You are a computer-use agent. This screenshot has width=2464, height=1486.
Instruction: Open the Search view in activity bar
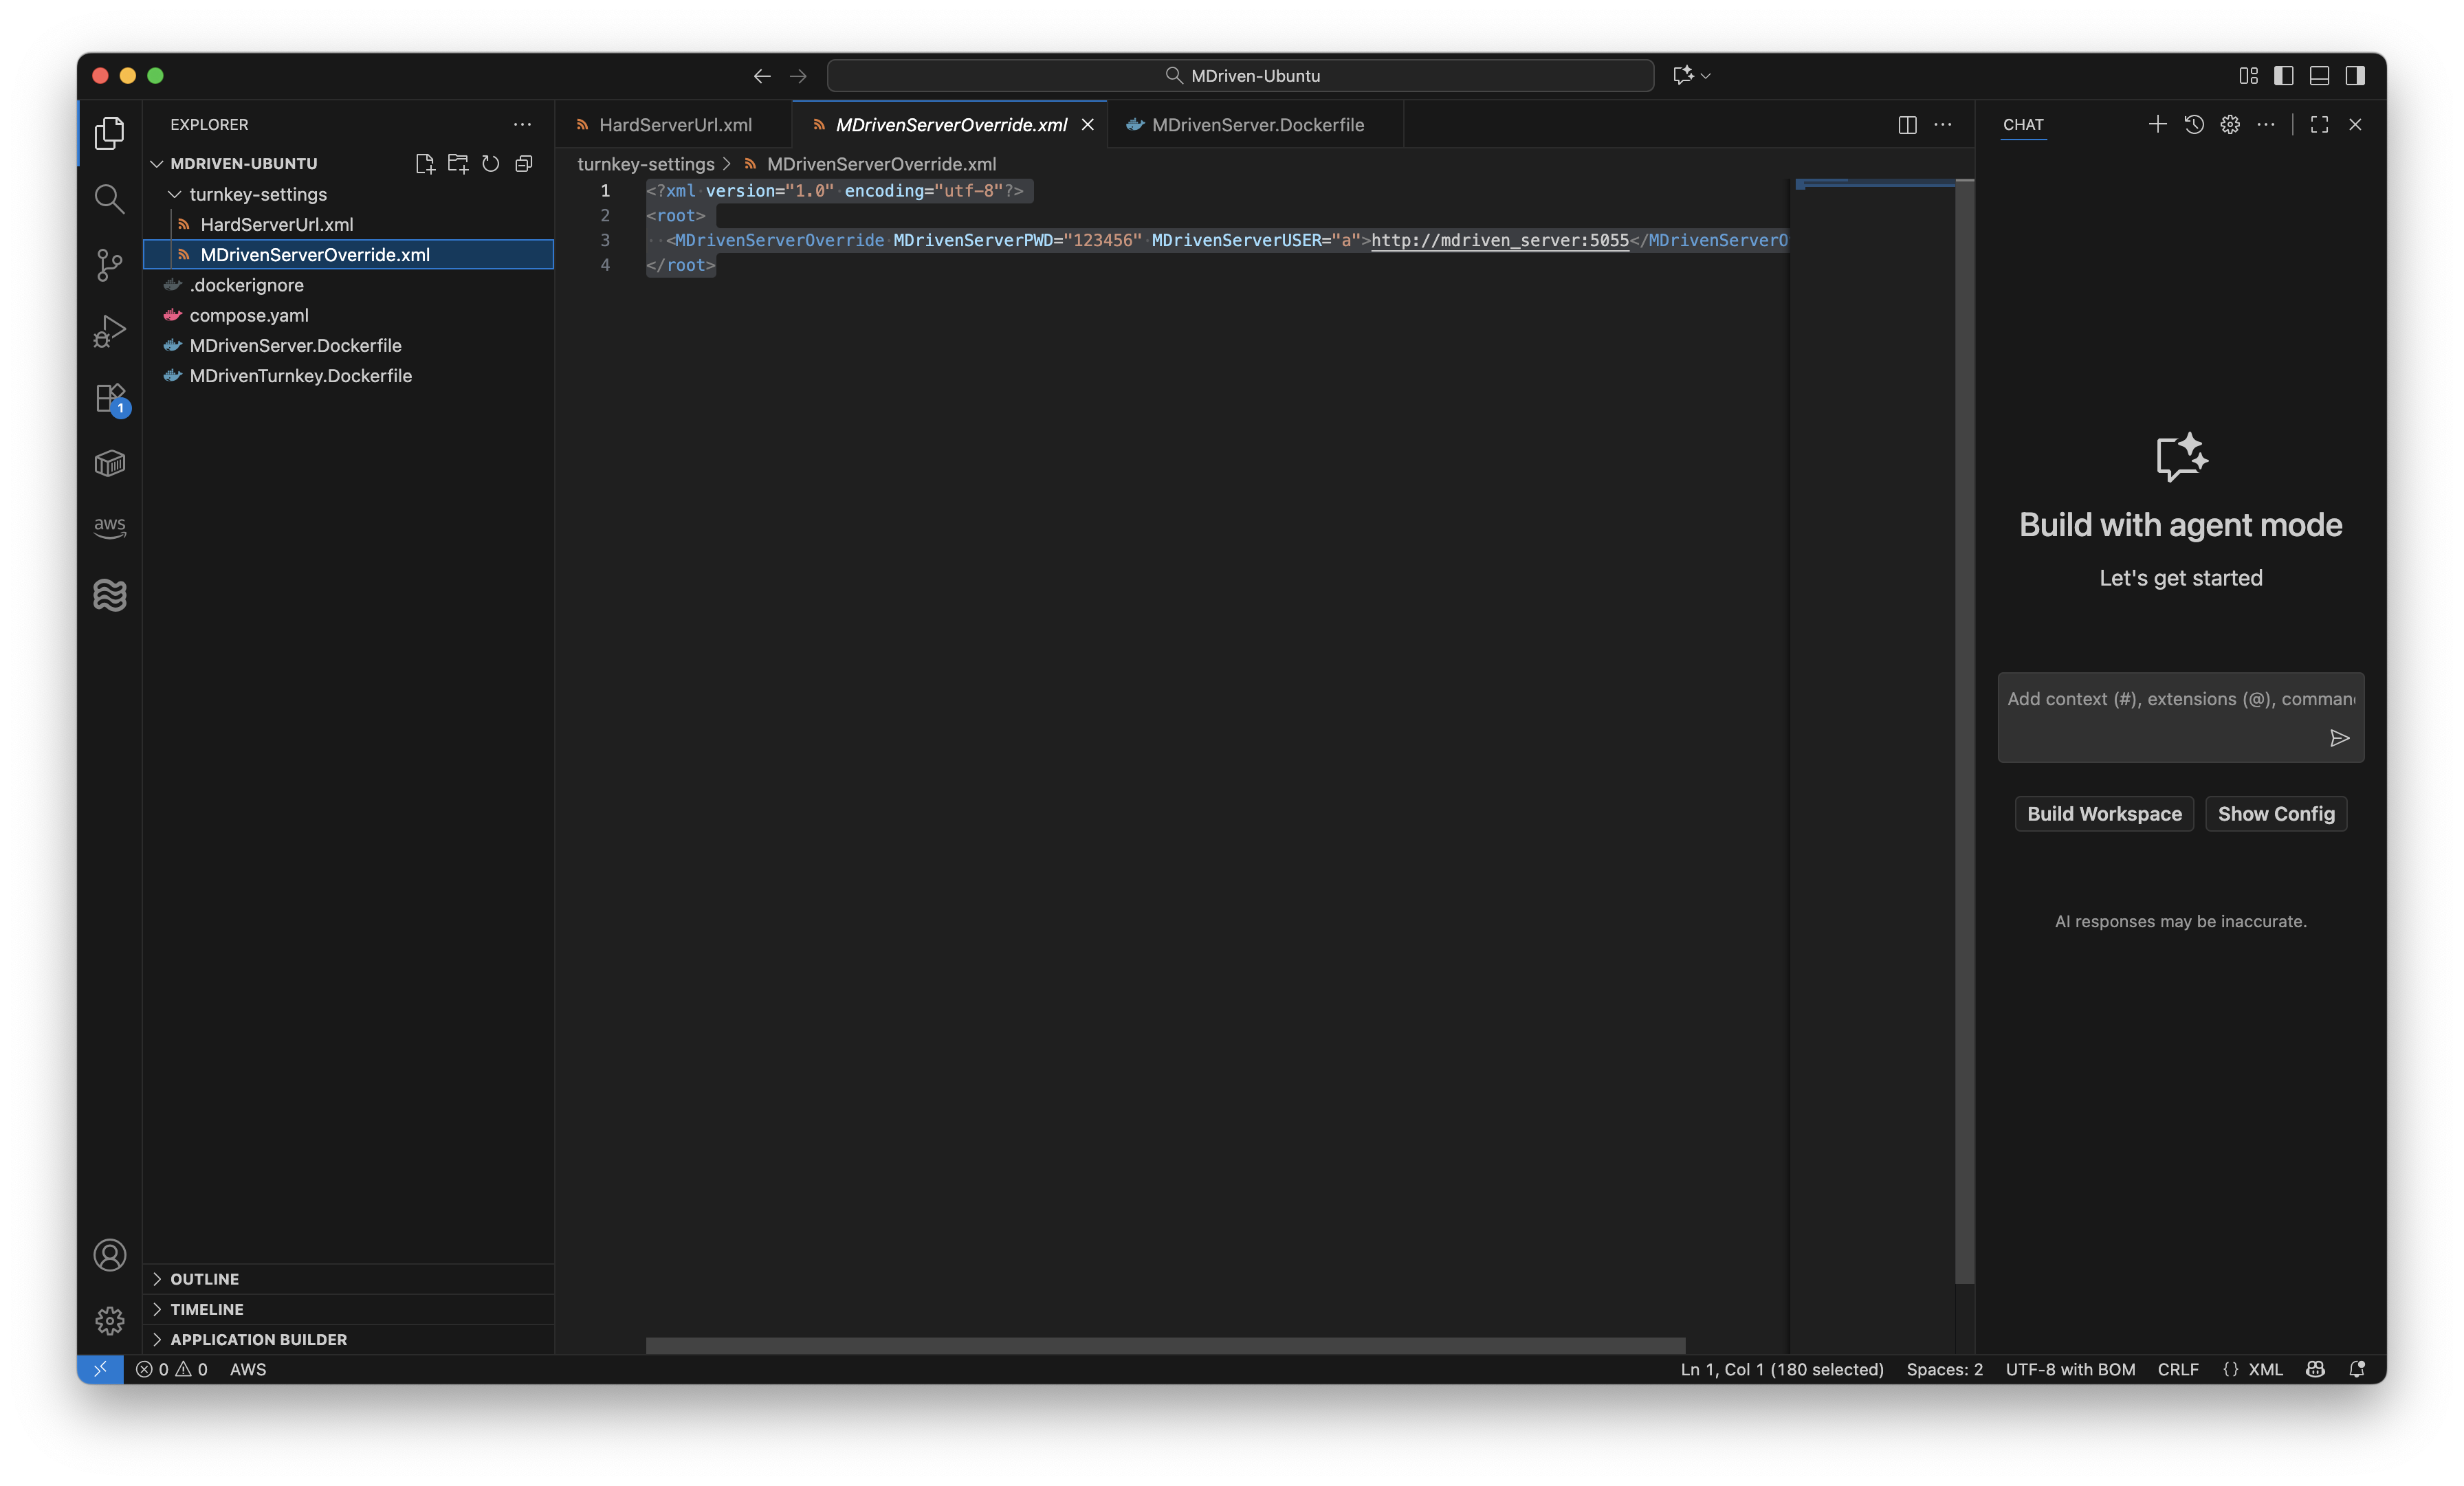[x=109, y=198]
